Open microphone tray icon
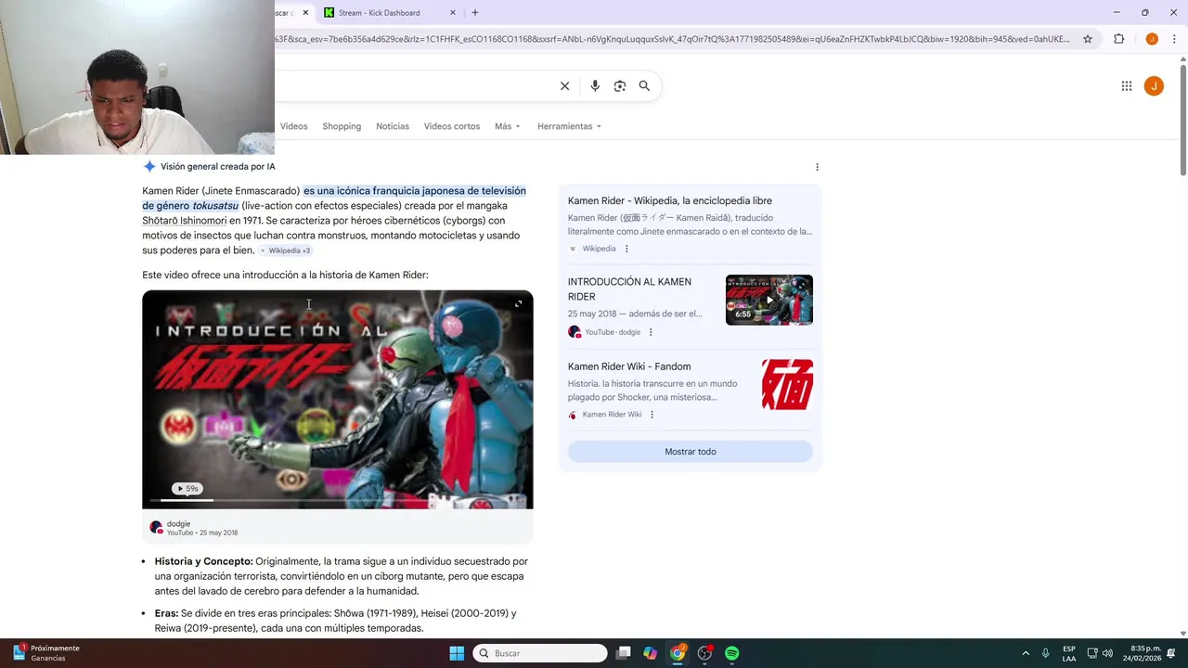Screen dimensions: 1188x668 [1045, 653]
